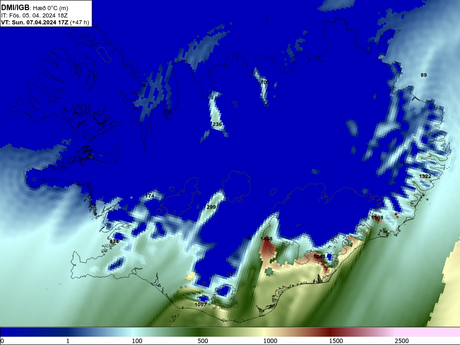Click the 1598 value on the map
Image resolution: width=460 pixels, height=345 pixels.
[377, 218]
